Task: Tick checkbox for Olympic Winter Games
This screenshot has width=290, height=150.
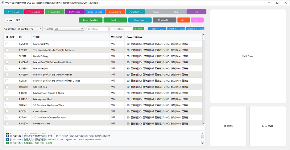Action: click(x=7, y=81)
